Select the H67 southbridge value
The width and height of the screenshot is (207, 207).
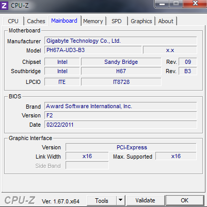click(121, 71)
